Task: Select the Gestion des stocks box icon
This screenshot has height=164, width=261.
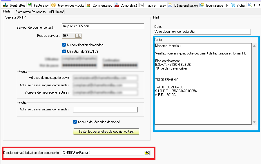Action: (54, 5)
